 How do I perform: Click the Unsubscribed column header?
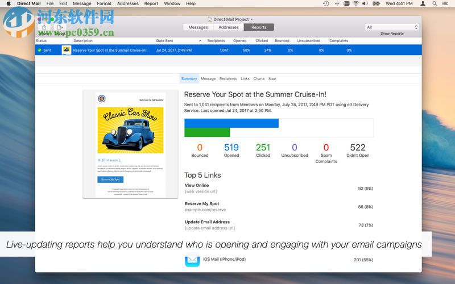tap(309, 41)
